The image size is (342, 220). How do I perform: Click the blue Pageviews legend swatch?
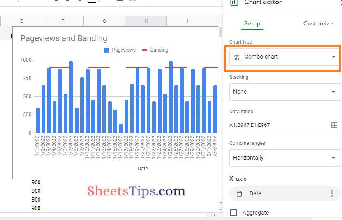point(106,50)
